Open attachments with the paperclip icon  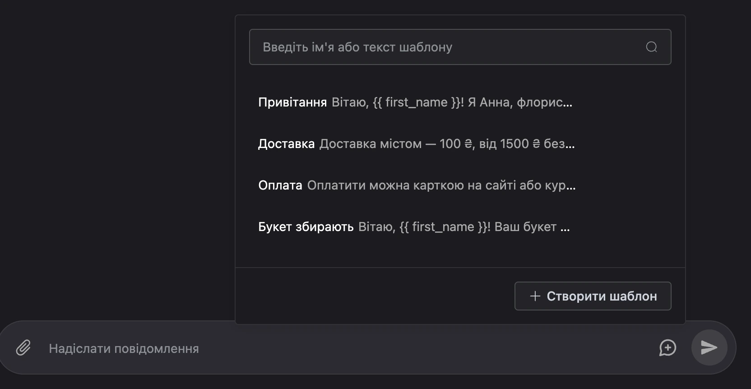click(x=23, y=348)
